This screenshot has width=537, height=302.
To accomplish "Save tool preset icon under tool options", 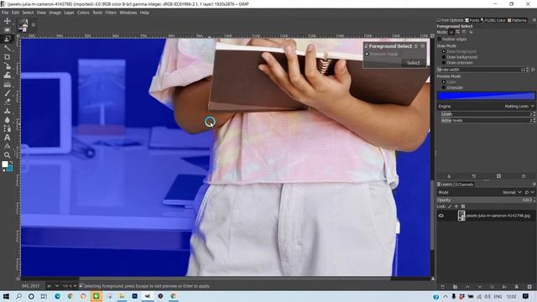I will [x=449, y=176].
